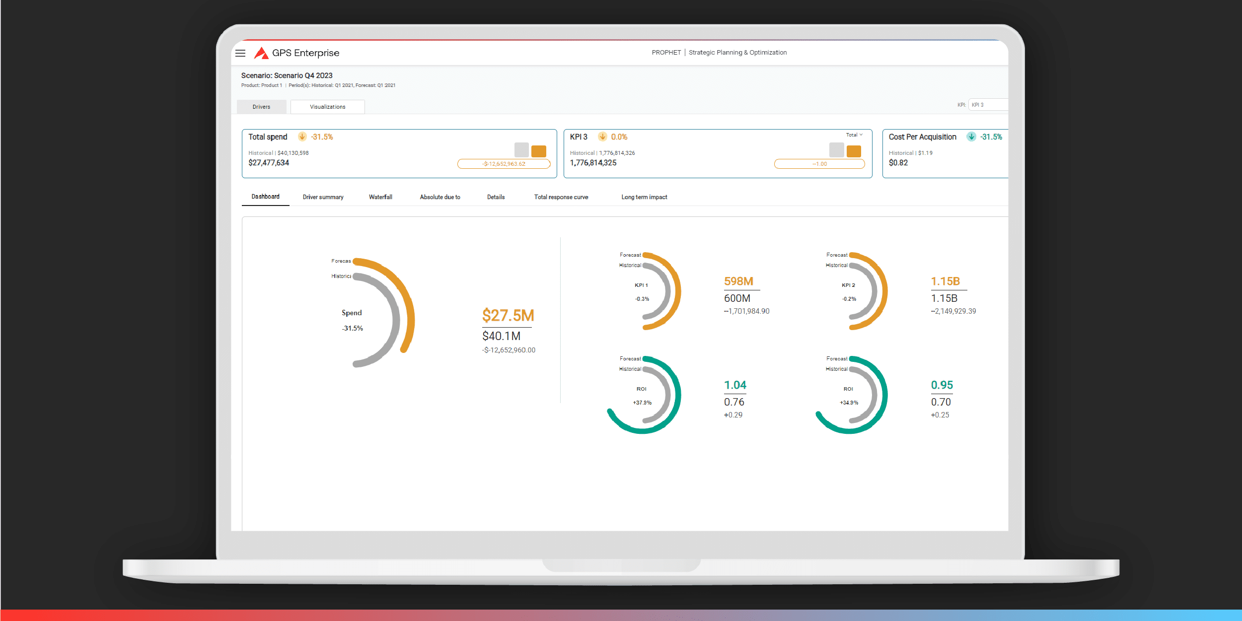Viewport: 1242px width, 621px height.
Task: Switch to the Visualizations tab
Action: 328,106
